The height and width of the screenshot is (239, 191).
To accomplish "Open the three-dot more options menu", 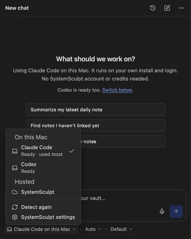I will pyautogui.click(x=181, y=8).
